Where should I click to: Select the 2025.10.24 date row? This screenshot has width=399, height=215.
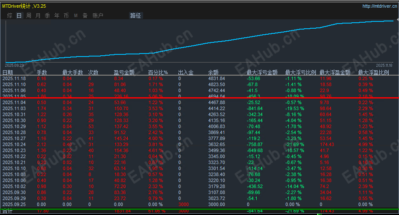(200, 144)
